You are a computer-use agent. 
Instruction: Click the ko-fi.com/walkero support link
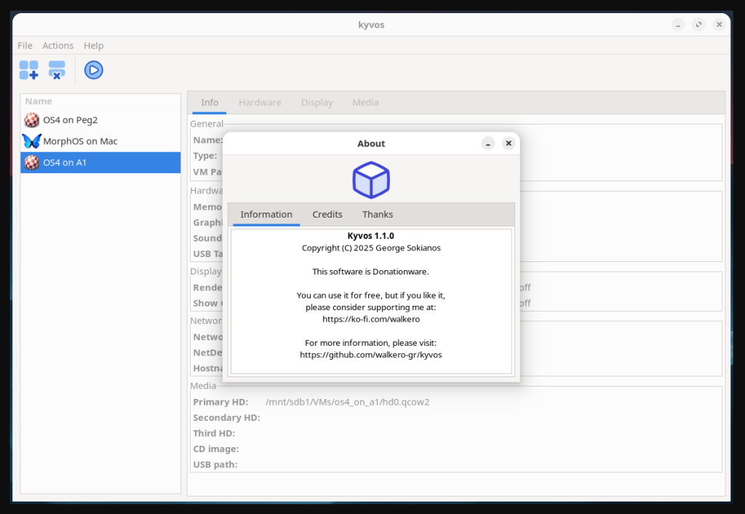pyautogui.click(x=371, y=319)
